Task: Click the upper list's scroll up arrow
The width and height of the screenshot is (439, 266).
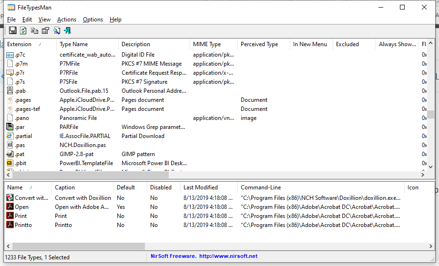Action: (430, 43)
